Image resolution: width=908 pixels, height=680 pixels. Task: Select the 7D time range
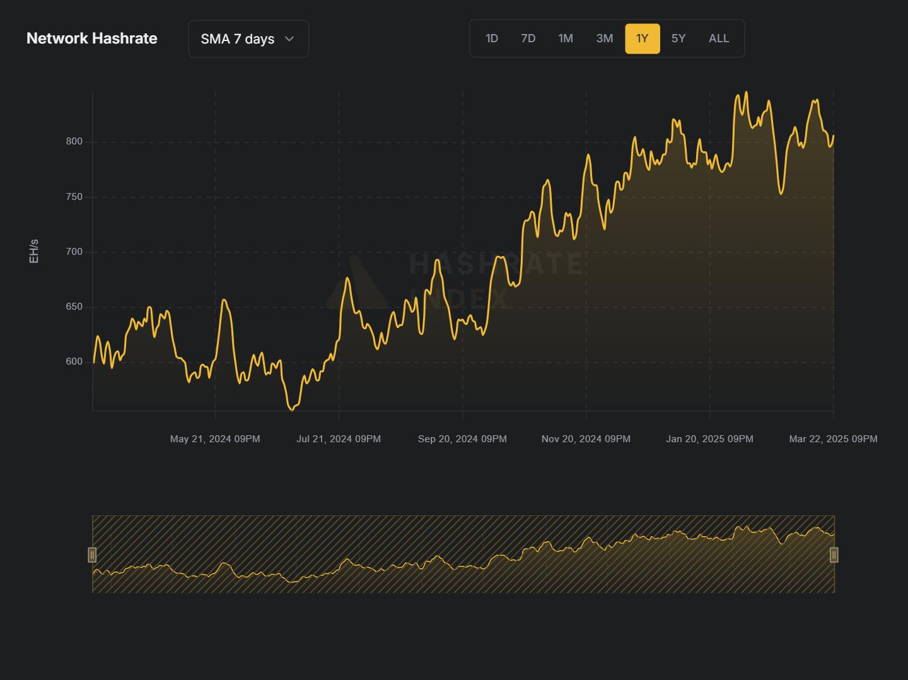(x=528, y=38)
